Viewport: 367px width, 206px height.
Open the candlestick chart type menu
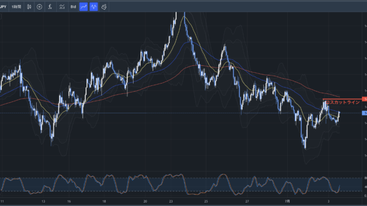[29, 7]
